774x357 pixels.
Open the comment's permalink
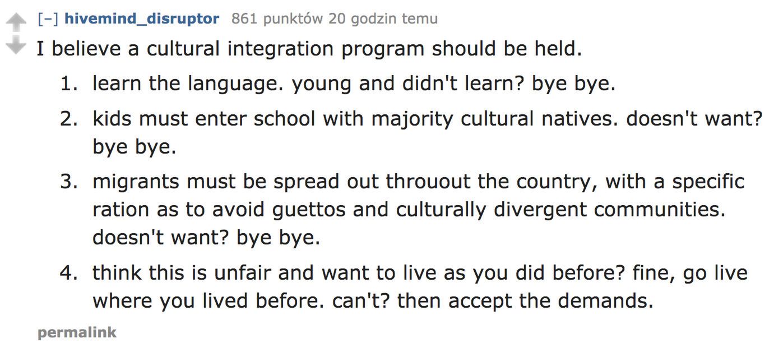77,332
